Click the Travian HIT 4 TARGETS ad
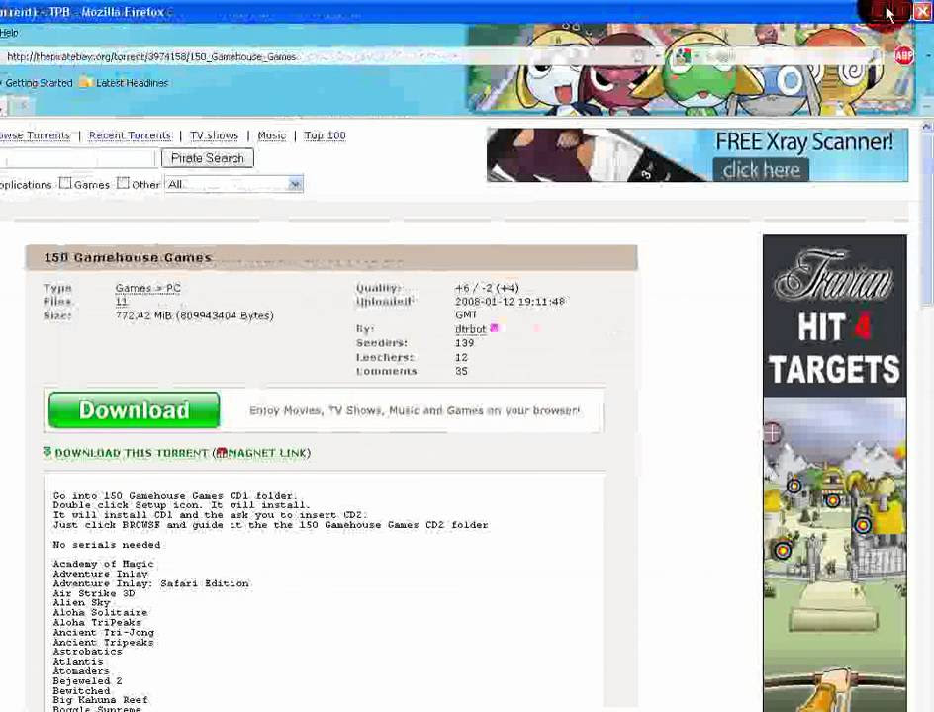Viewport: 934px width, 712px height. [834, 473]
